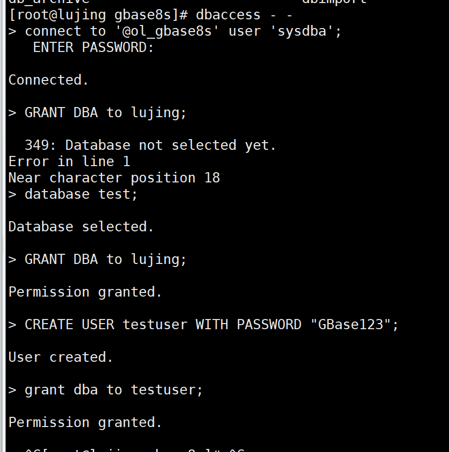Click the "349: Database not selected yet." error
Image resolution: width=449 pixels, height=452 pixels.
coord(150,145)
